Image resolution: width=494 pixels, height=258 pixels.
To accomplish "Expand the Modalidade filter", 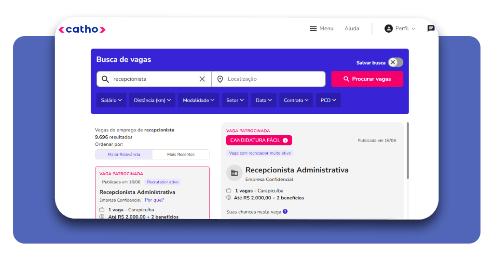I will [198, 100].
